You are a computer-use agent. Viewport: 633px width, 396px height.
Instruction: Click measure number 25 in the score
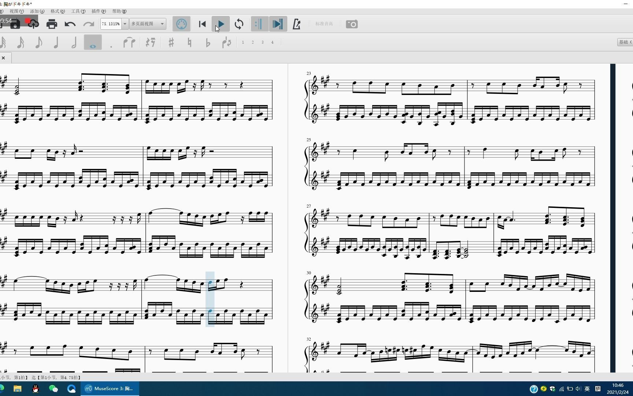tap(308, 140)
